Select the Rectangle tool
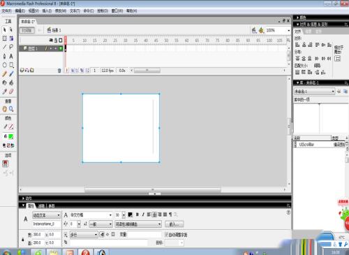 pyautogui.click(x=11, y=65)
